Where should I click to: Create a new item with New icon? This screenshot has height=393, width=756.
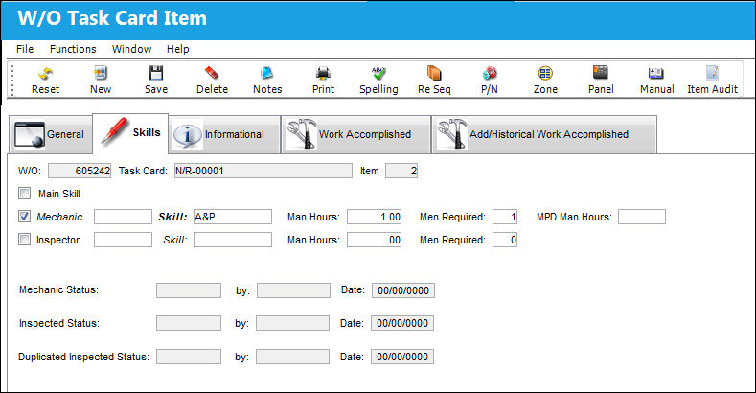click(101, 81)
